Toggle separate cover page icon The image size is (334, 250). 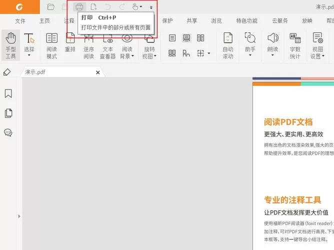[x=186, y=53]
